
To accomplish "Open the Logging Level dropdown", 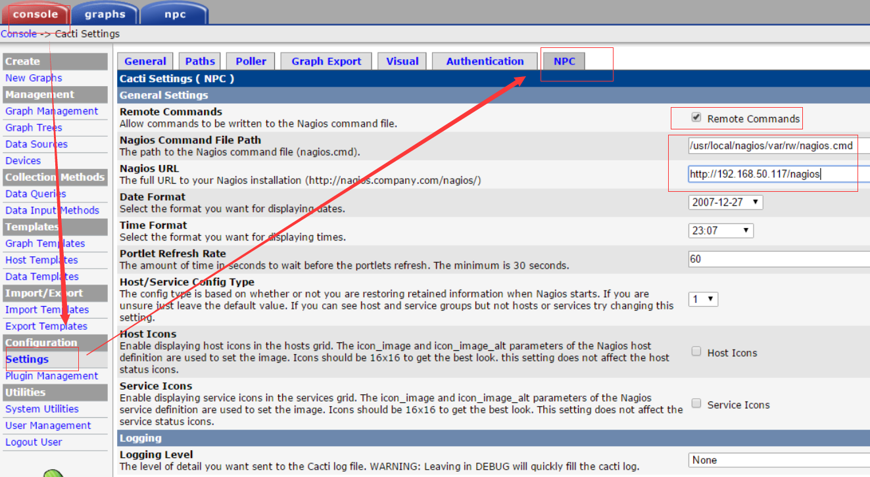I will (779, 460).
